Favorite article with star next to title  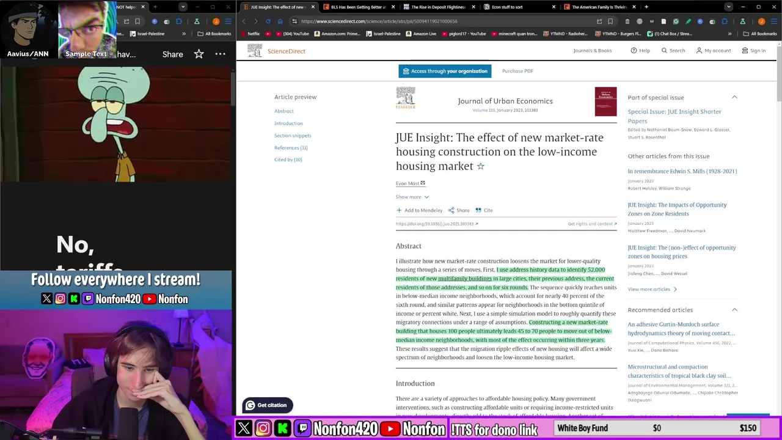click(480, 166)
